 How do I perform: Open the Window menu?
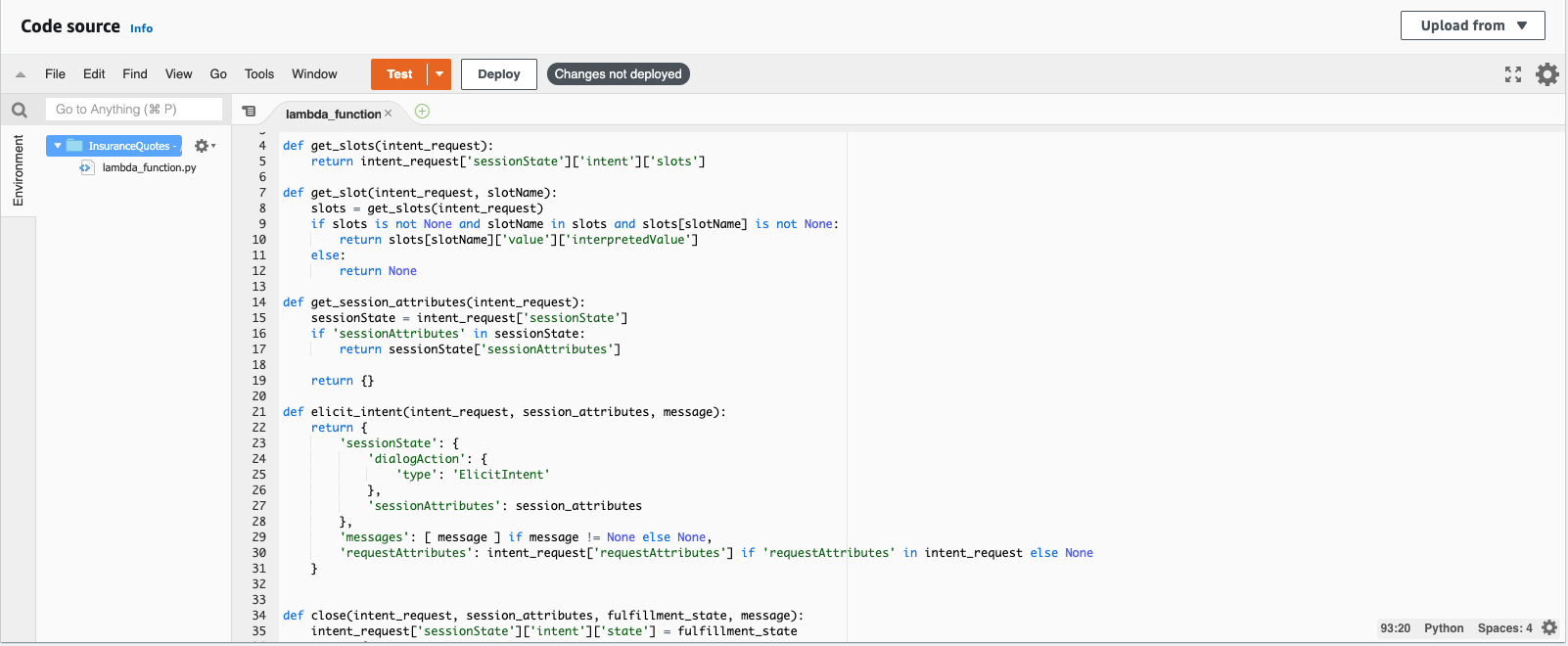314,74
